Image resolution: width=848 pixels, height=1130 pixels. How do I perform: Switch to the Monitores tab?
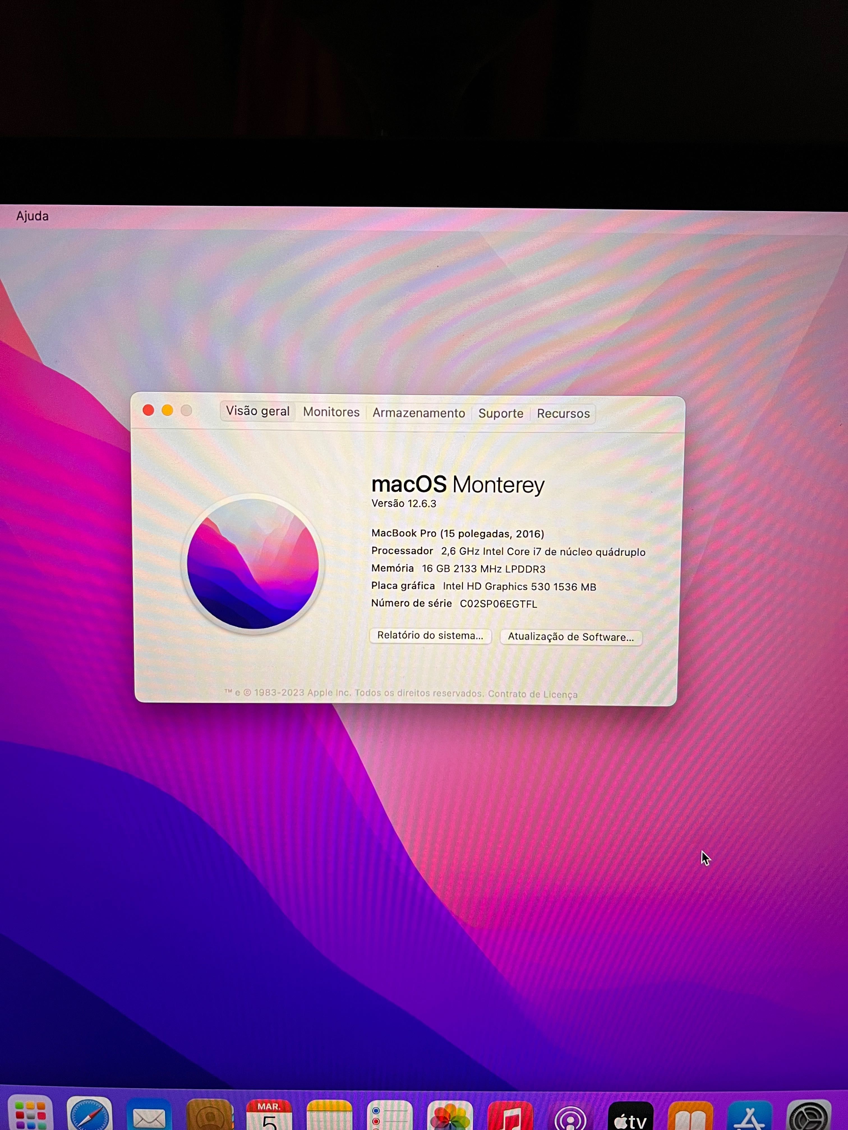click(331, 412)
